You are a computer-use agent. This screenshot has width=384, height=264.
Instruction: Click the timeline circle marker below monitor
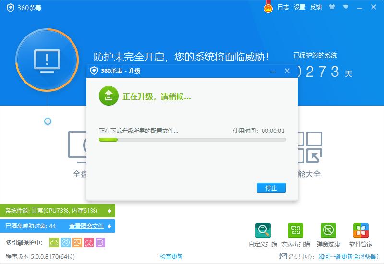[x=48, y=121]
